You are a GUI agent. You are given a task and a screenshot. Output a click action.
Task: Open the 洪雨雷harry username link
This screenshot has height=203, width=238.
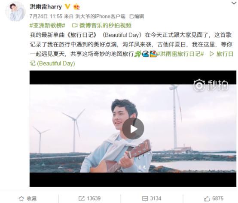[46, 7]
